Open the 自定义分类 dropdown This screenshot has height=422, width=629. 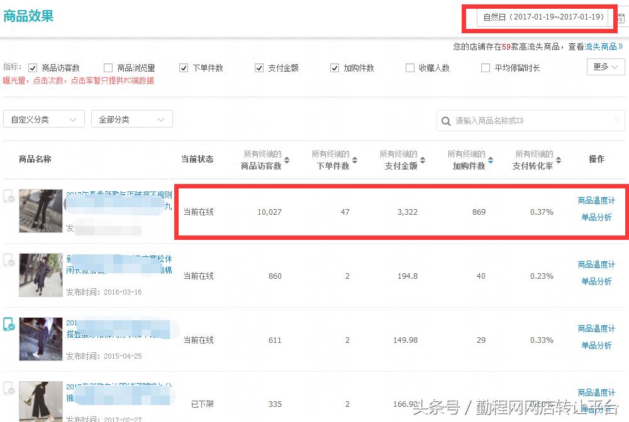[x=43, y=119]
